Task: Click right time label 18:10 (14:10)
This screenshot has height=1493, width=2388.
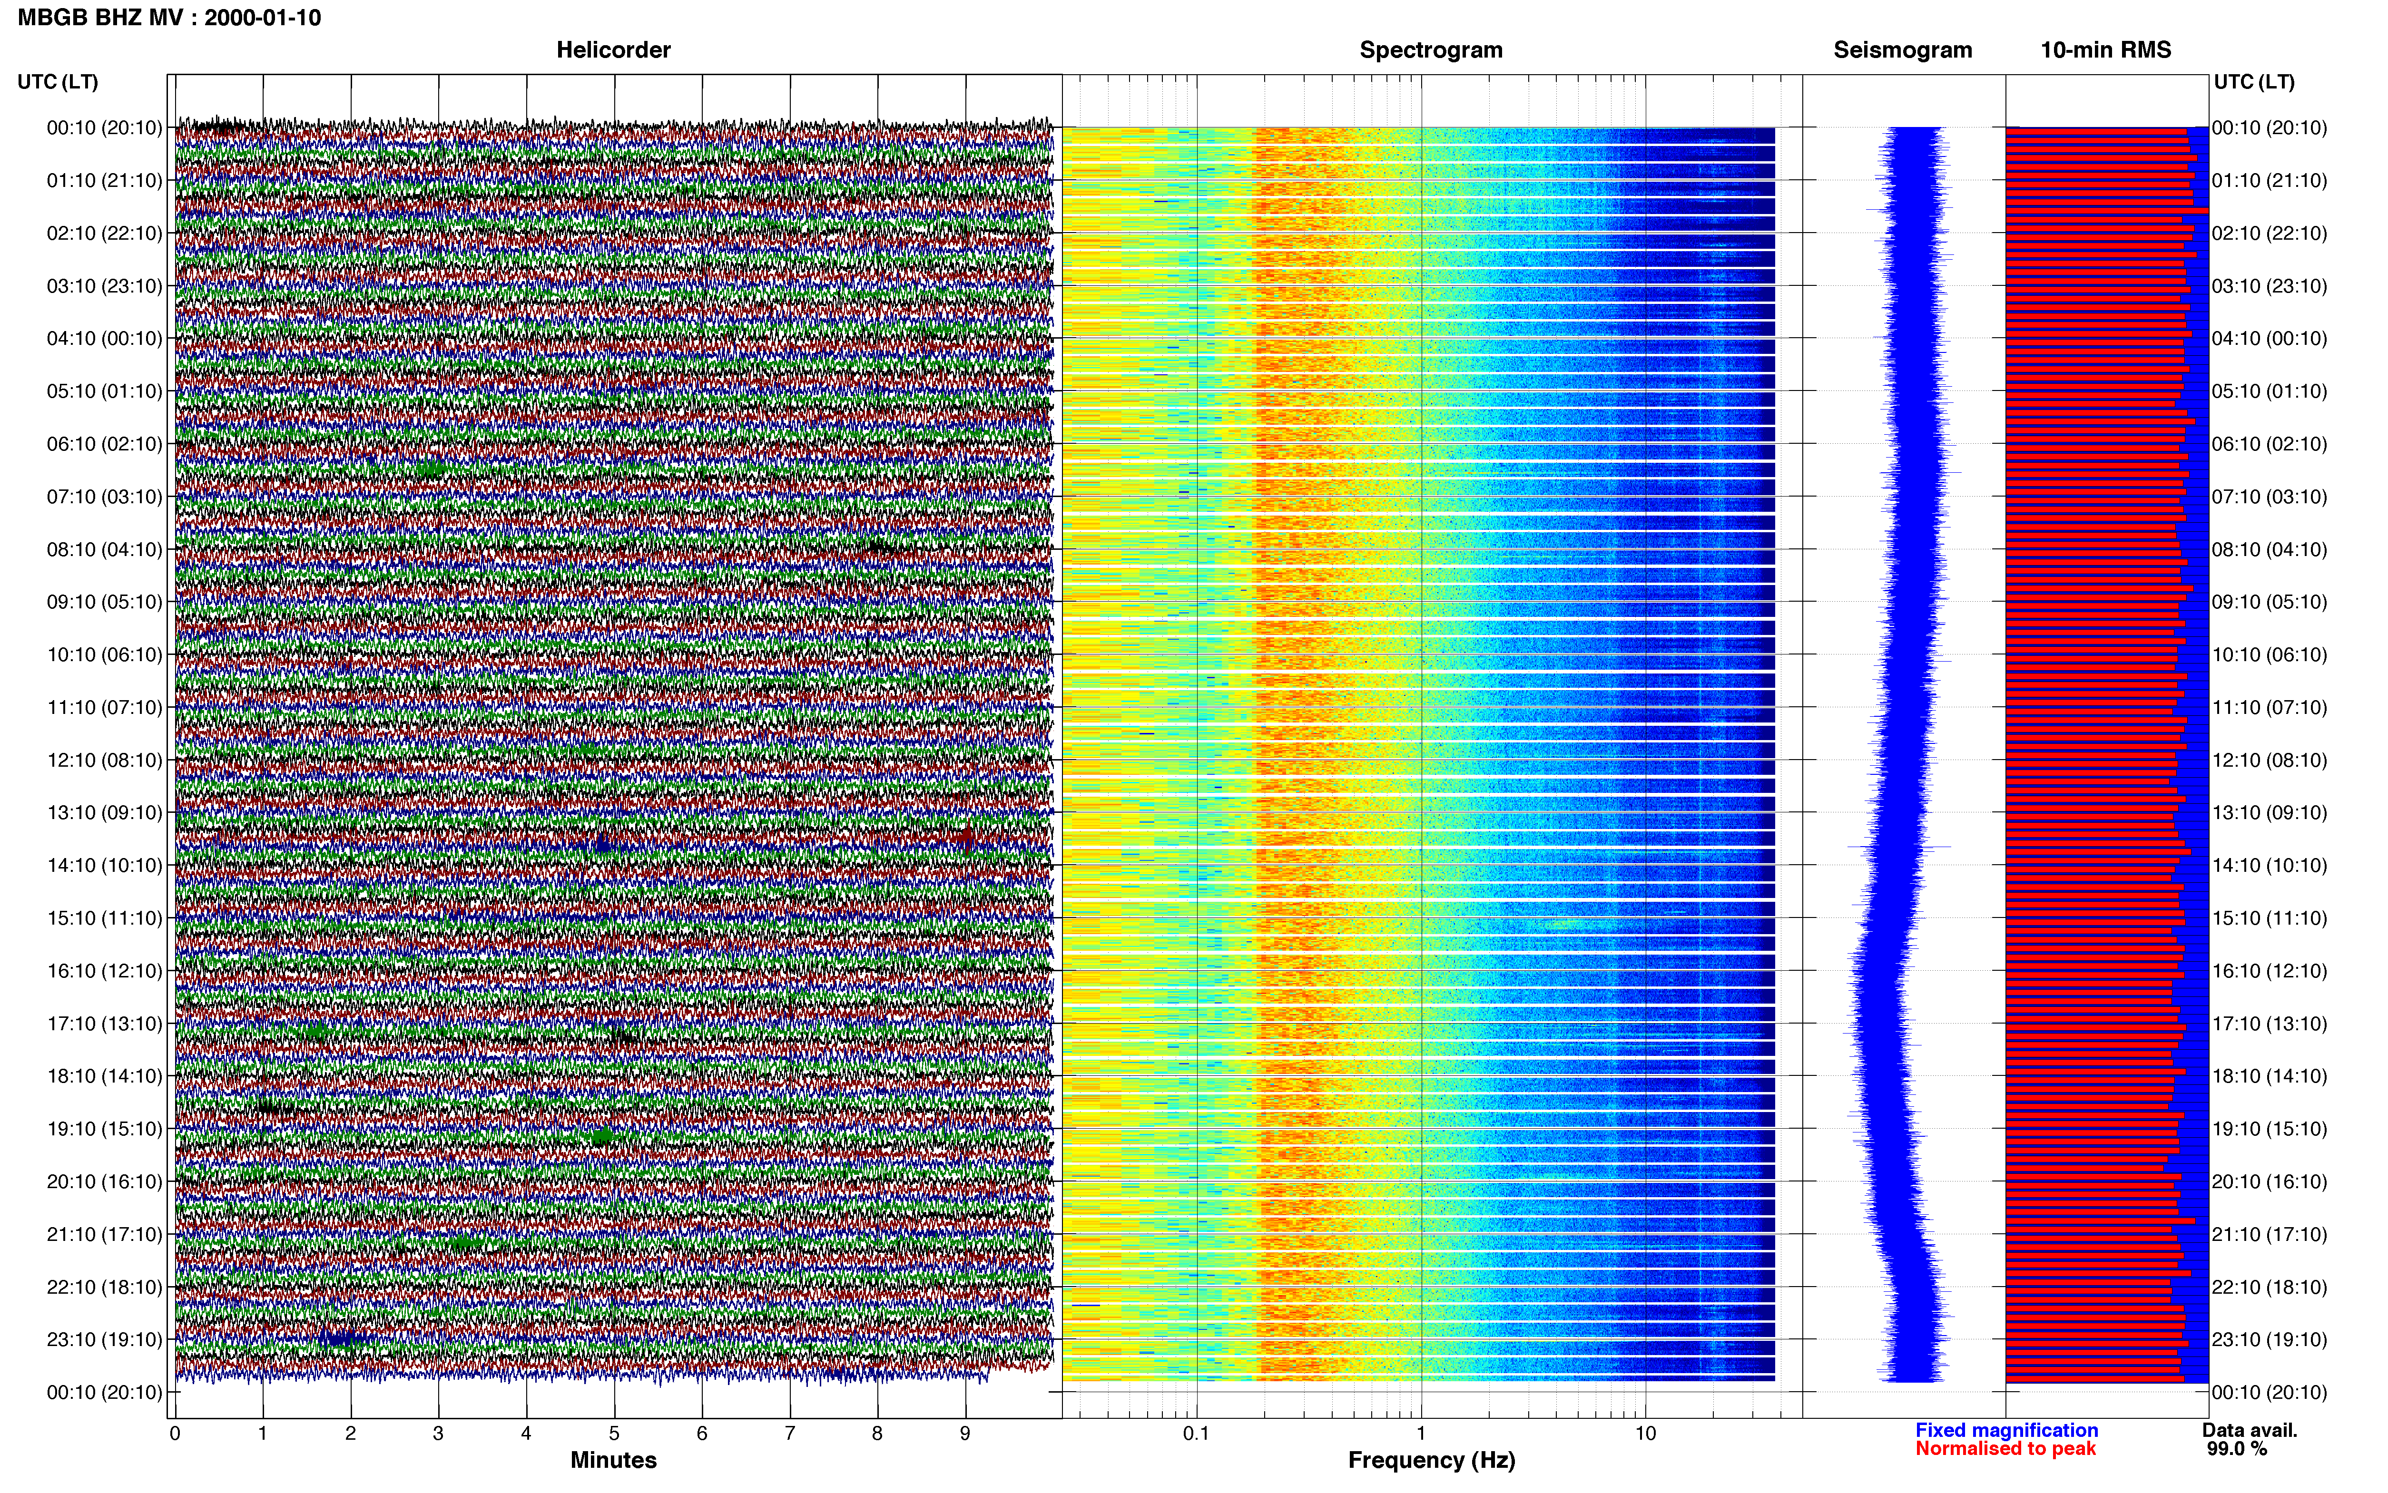Action: [x=2270, y=1076]
